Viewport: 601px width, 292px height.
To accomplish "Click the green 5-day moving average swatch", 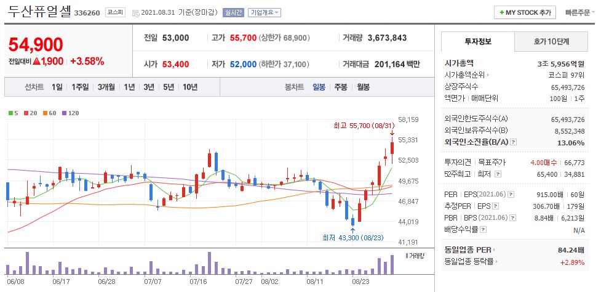I will click(10, 113).
